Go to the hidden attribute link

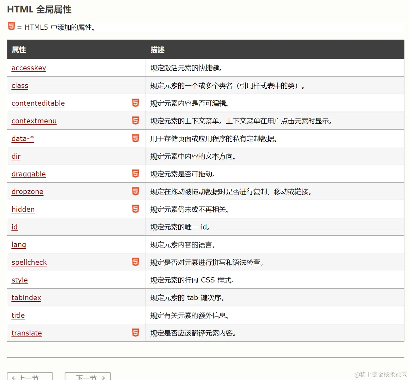point(23,209)
